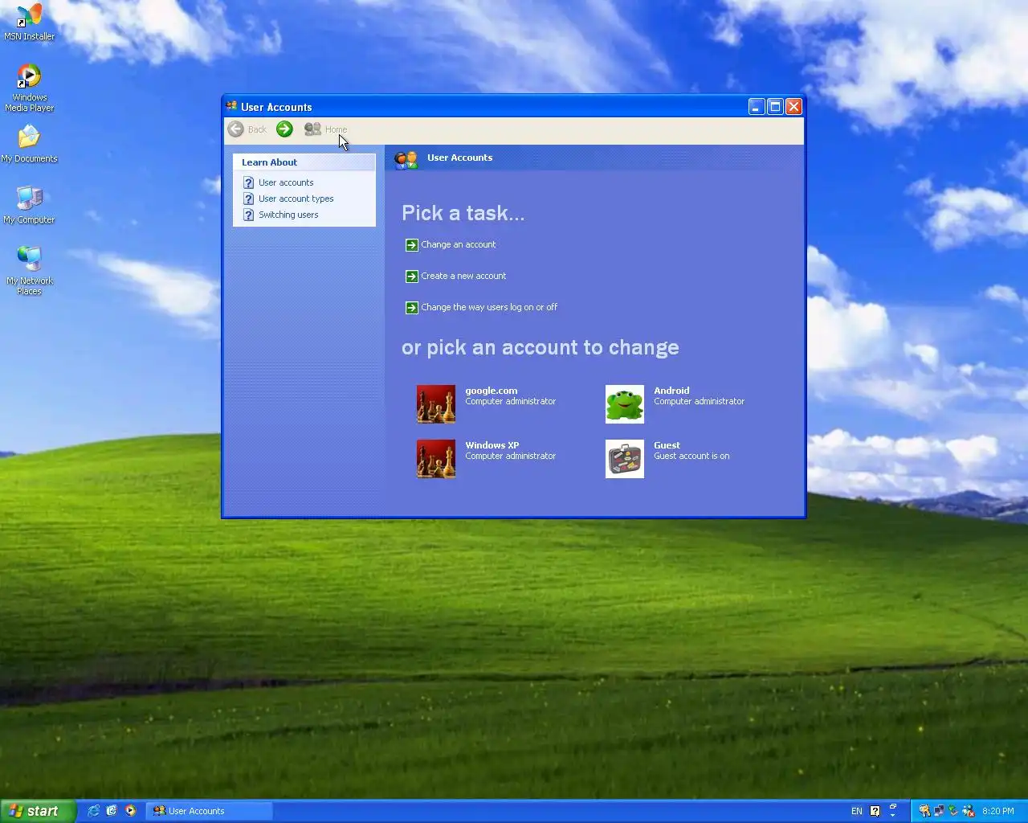Click green arrow icon next to Change an account
The width and height of the screenshot is (1028, 823).
coord(412,245)
